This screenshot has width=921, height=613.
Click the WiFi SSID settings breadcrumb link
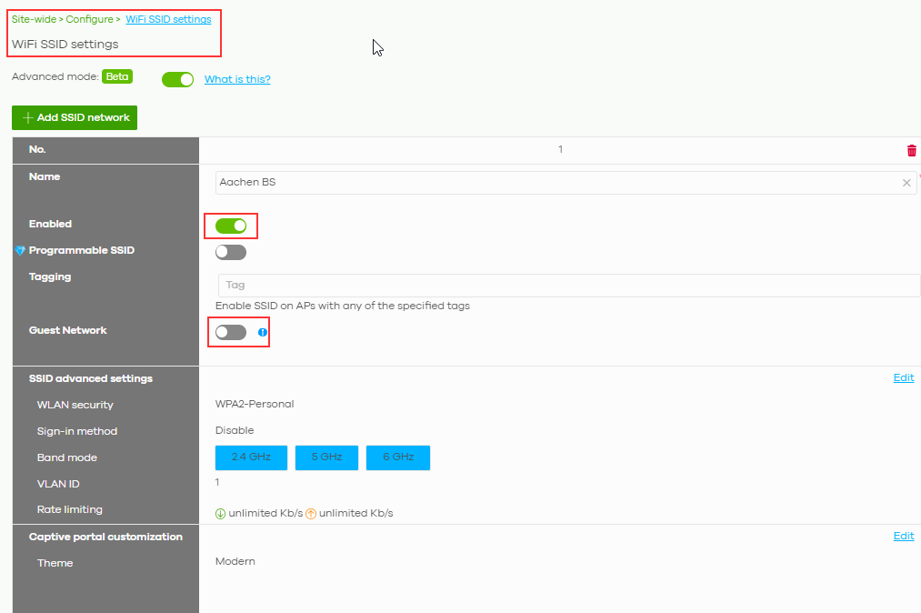pos(168,19)
